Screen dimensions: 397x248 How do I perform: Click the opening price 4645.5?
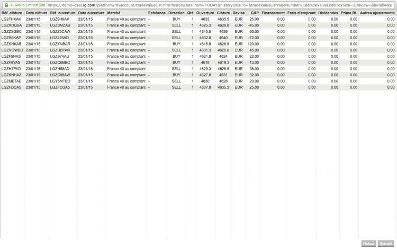(205, 32)
